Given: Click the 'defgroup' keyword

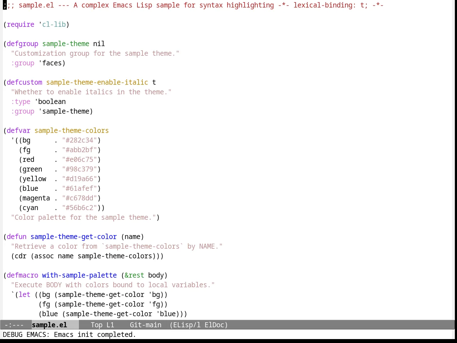Looking at the screenshot, I should [22, 44].
